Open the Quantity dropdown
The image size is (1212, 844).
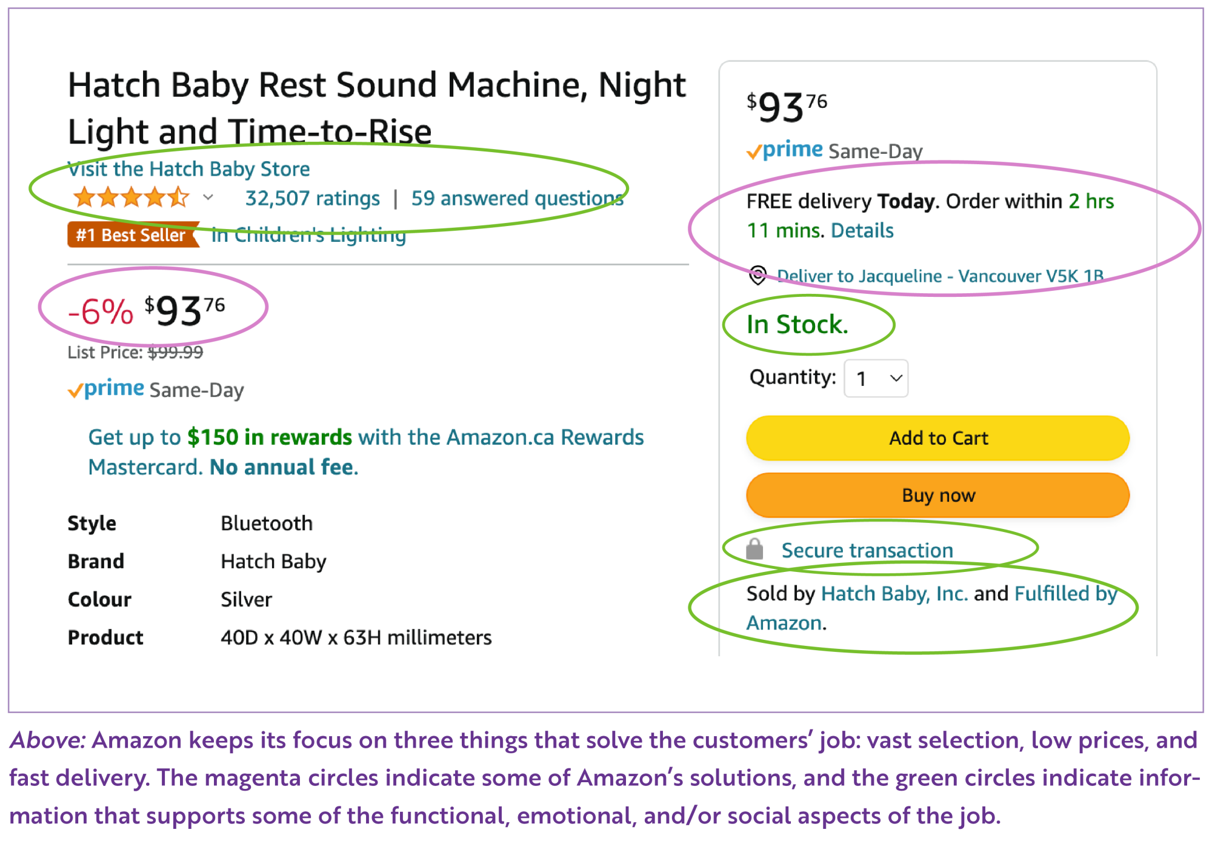[875, 378]
